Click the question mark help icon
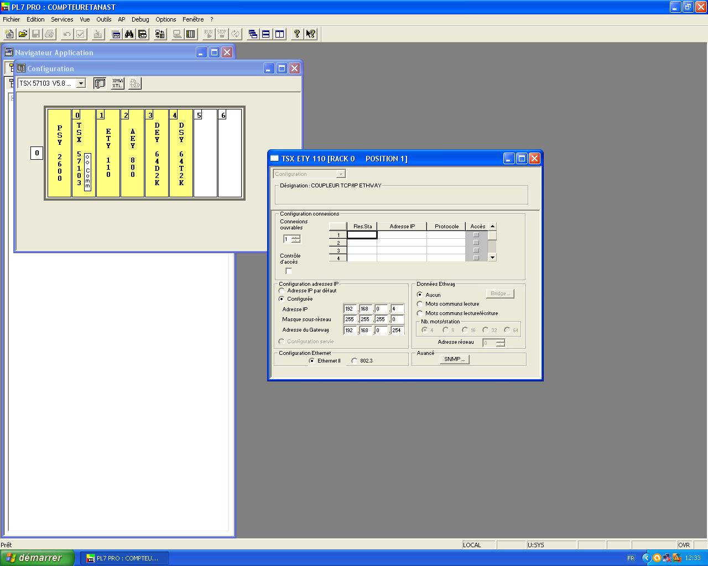This screenshot has height=566, width=708. 297,34
